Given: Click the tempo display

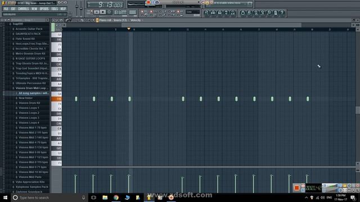Looking at the screenshot, I should [120, 12].
